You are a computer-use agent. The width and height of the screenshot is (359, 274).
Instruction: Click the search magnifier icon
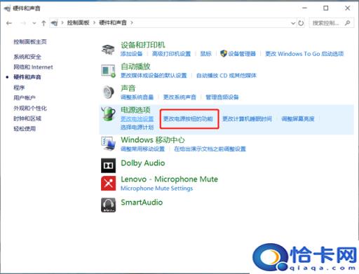click(x=347, y=23)
